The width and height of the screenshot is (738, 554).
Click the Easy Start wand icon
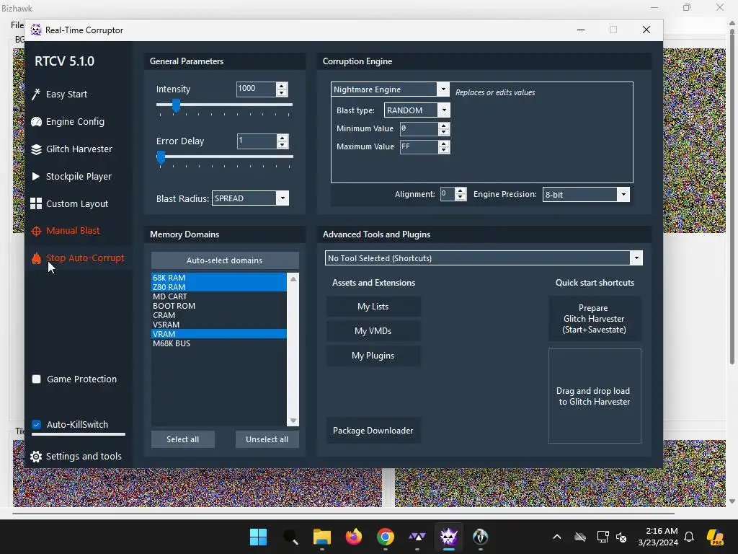pyautogui.click(x=36, y=94)
